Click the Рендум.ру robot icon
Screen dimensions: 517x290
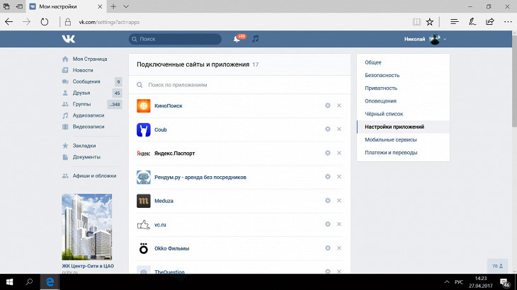(144, 177)
